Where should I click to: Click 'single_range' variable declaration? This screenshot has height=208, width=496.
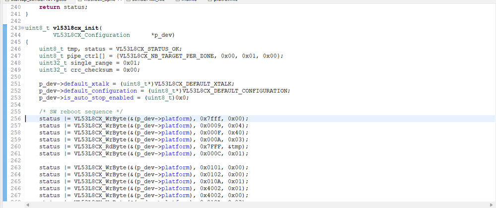tap(91, 63)
